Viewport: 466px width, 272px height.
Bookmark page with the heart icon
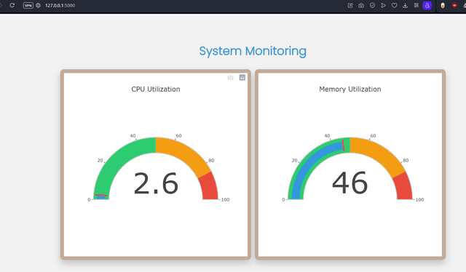click(x=394, y=5)
